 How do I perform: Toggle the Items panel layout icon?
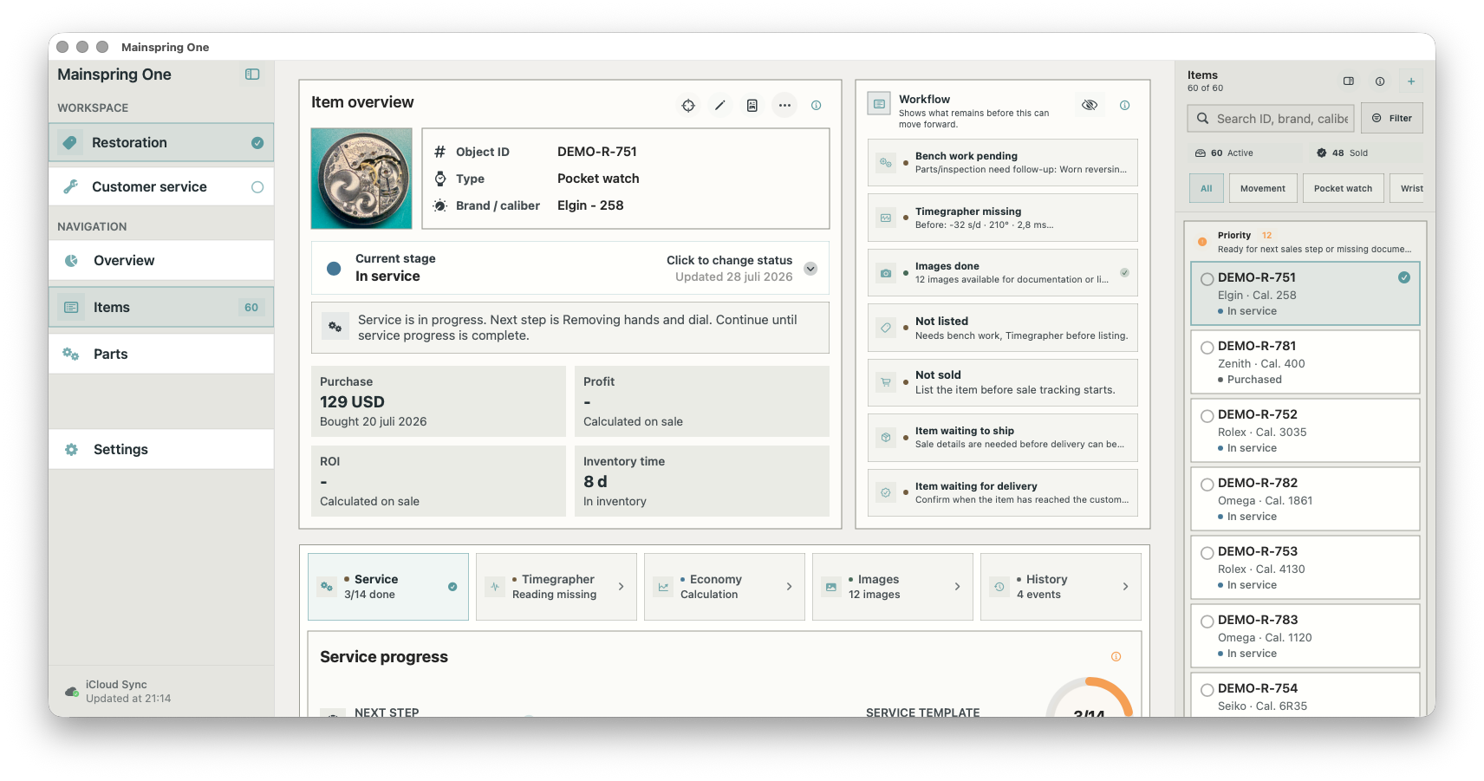(1349, 81)
